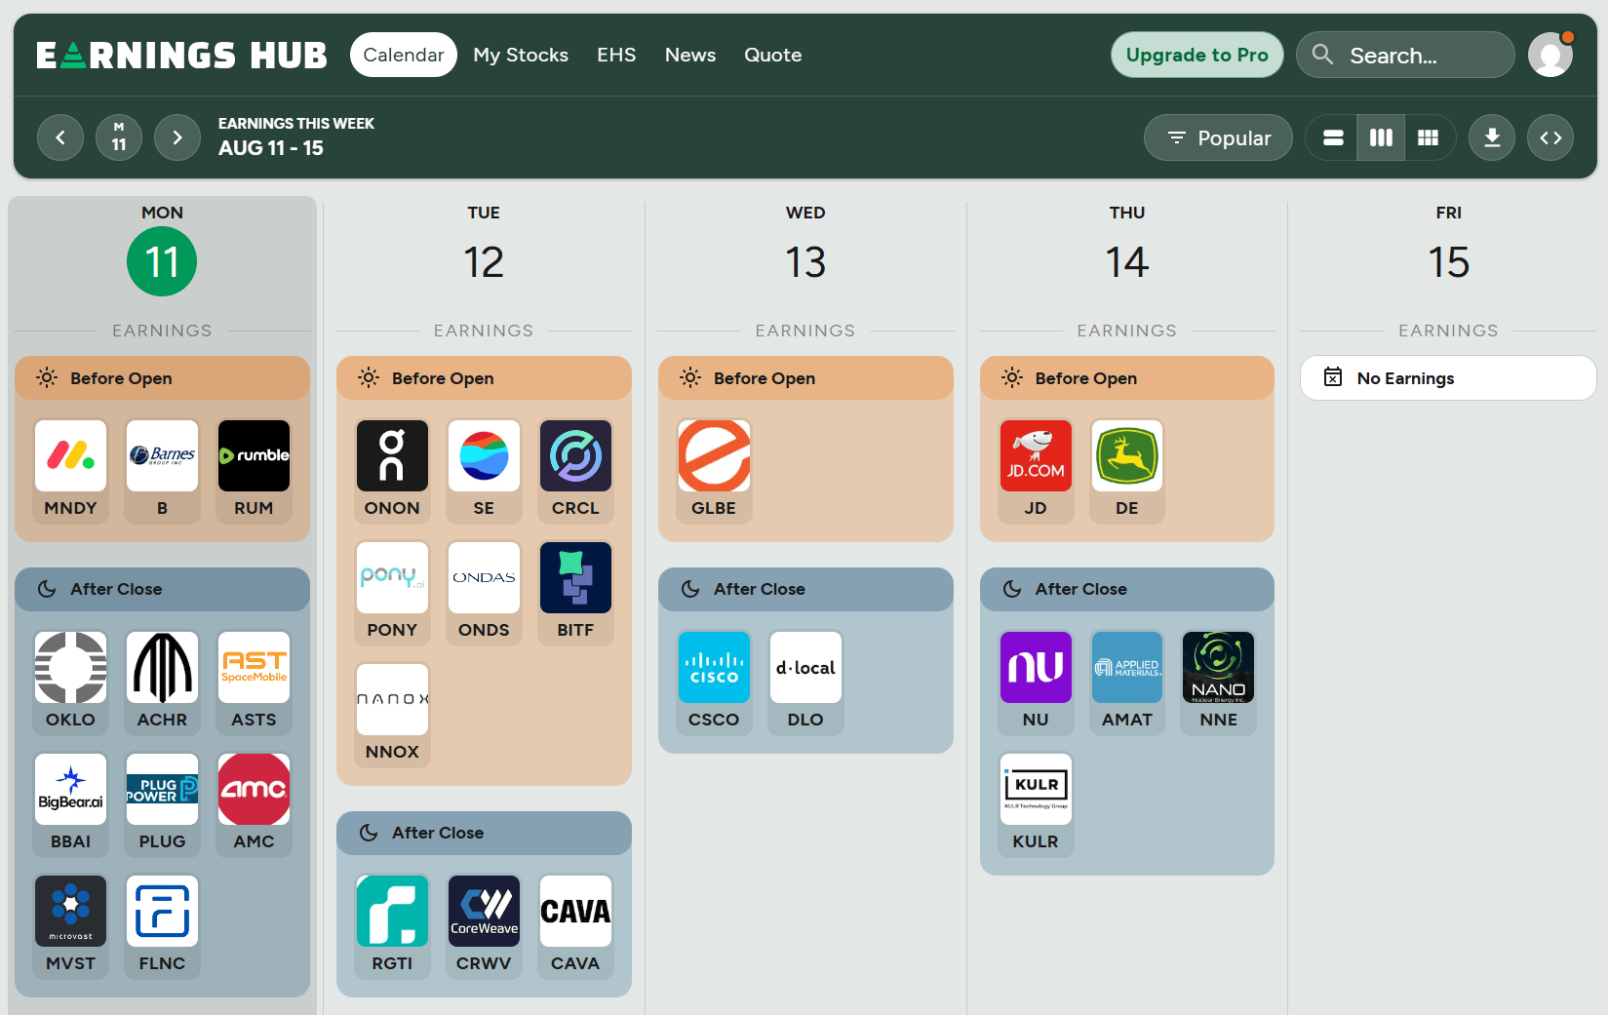Click Monday's After Close header
The height and width of the screenshot is (1015, 1608).
click(162, 589)
